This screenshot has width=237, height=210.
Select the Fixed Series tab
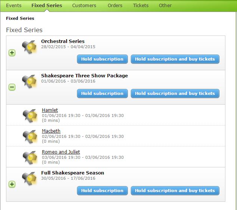[47, 6]
